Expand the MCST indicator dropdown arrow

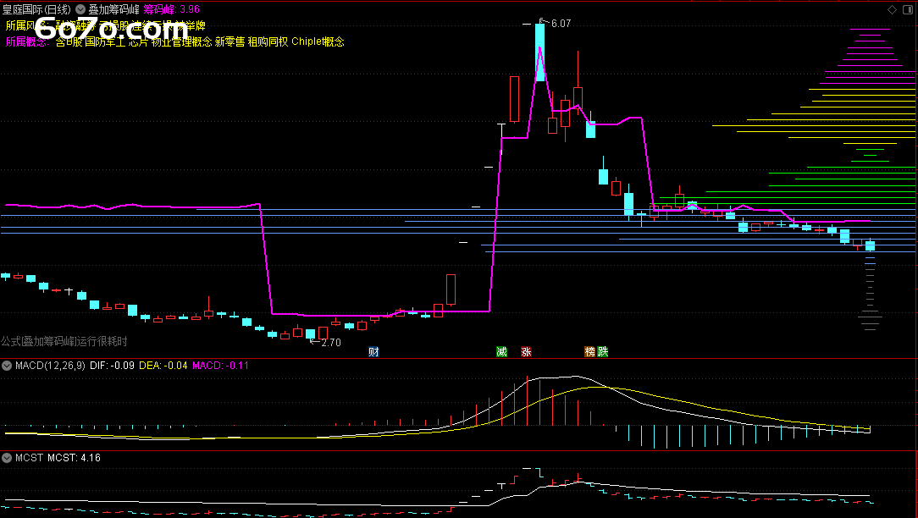7,458
